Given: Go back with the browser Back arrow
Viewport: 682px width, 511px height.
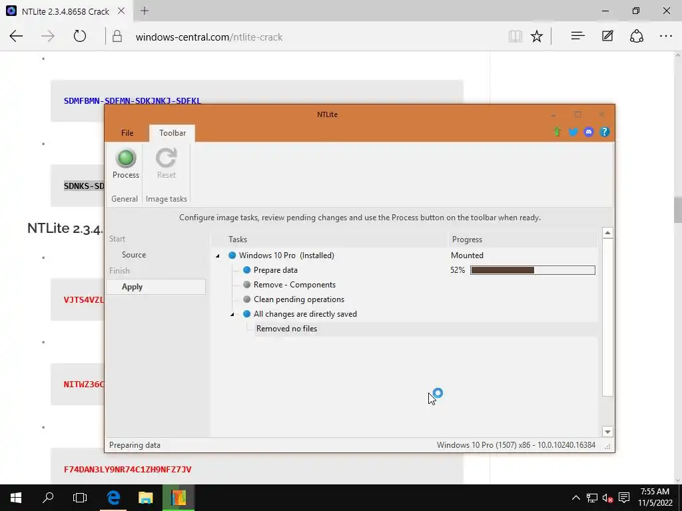Looking at the screenshot, I should pos(16,37).
